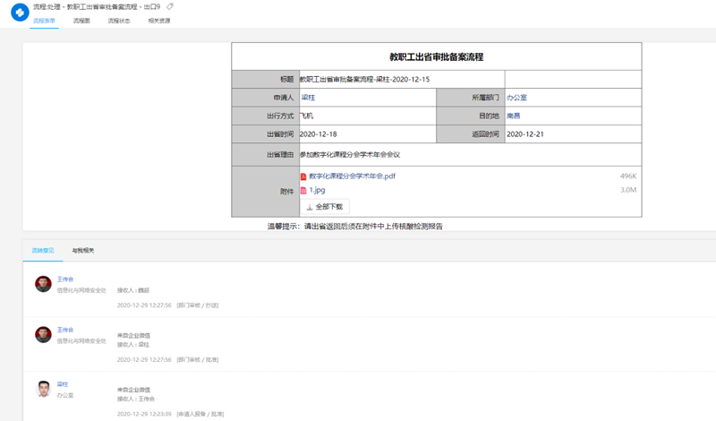Open the 数字化课程分会学术年会.pdf attachment
This screenshot has width=716, height=421.
[352, 176]
